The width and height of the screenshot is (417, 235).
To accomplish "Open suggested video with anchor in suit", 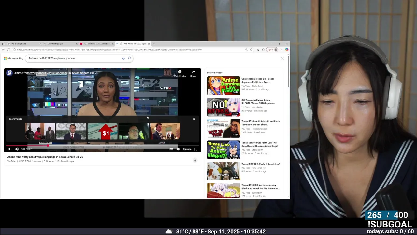I will tap(71, 131).
